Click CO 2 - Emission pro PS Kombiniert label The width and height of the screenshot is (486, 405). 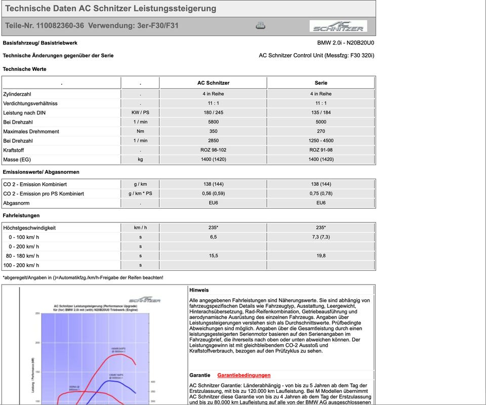(44, 194)
